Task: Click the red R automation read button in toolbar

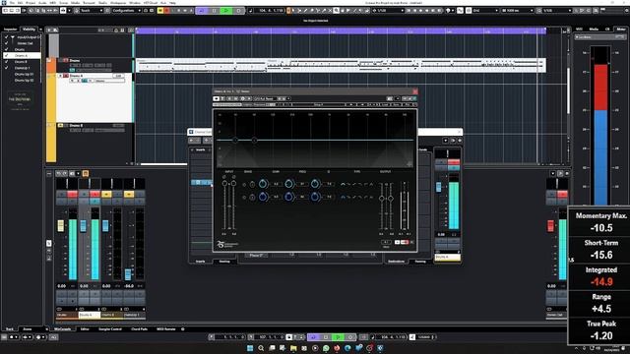Action: 166,11
